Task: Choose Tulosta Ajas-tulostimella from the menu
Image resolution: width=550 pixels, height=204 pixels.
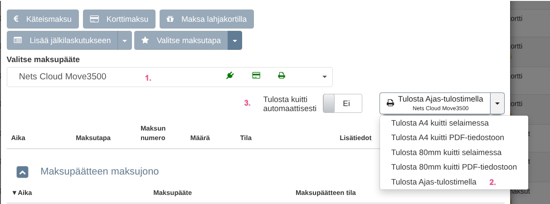Action: click(x=433, y=182)
